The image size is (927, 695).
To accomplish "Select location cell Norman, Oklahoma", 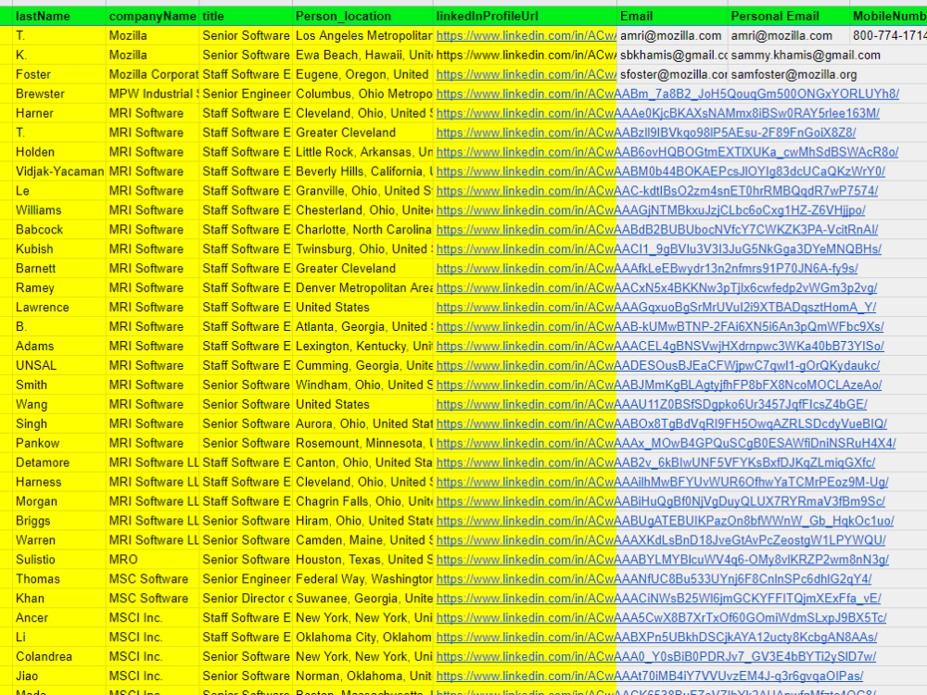I will pyautogui.click(x=363, y=676).
